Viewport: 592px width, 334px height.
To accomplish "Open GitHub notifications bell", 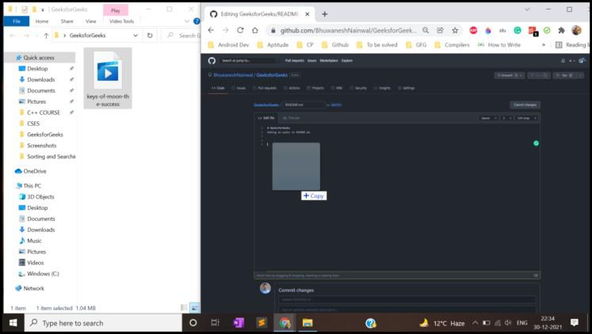I will (563, 60).
